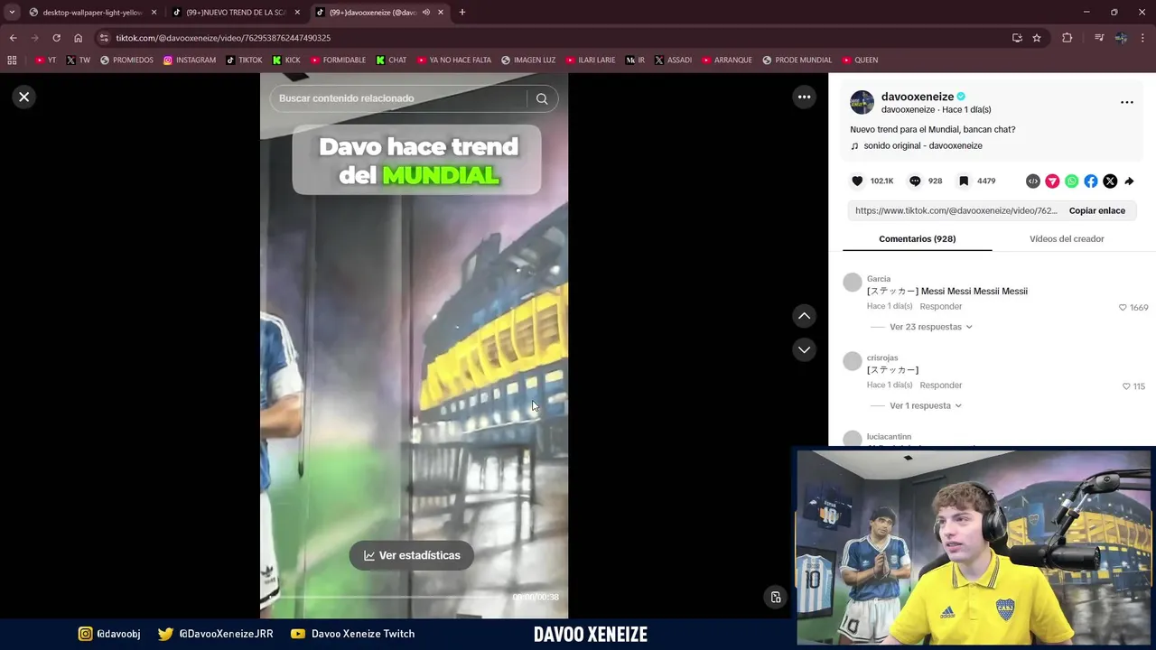Open the Chrome three-dot menu
Screen dimensions: 1156x650
click(1143, 38)
